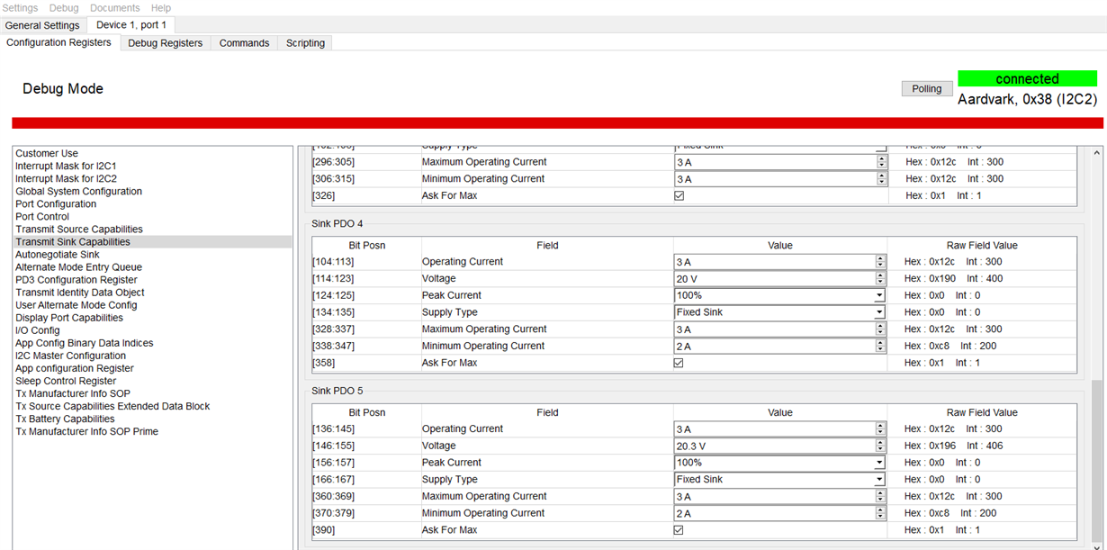The width and height of the screenshot is (1107, 550).
Task: Adjust Sink PDO 5 Maximum Operating Current stepper
Action: (x=881, y=497)
